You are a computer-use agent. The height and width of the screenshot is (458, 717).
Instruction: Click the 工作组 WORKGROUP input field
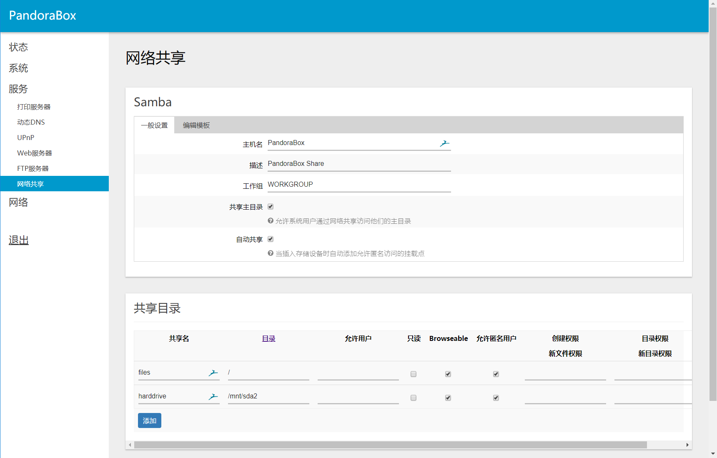pos(359,185)
